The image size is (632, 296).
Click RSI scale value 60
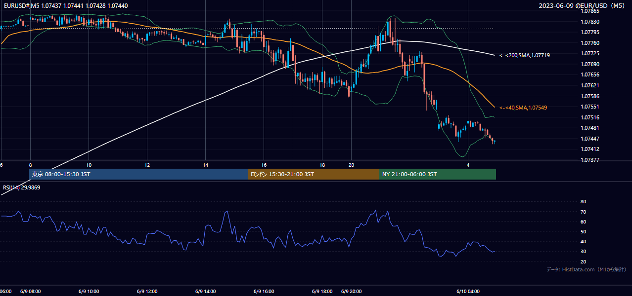pyautogui.click(x=583, y=222)
